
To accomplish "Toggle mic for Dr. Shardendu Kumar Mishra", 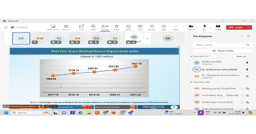I will click(247, 76).
